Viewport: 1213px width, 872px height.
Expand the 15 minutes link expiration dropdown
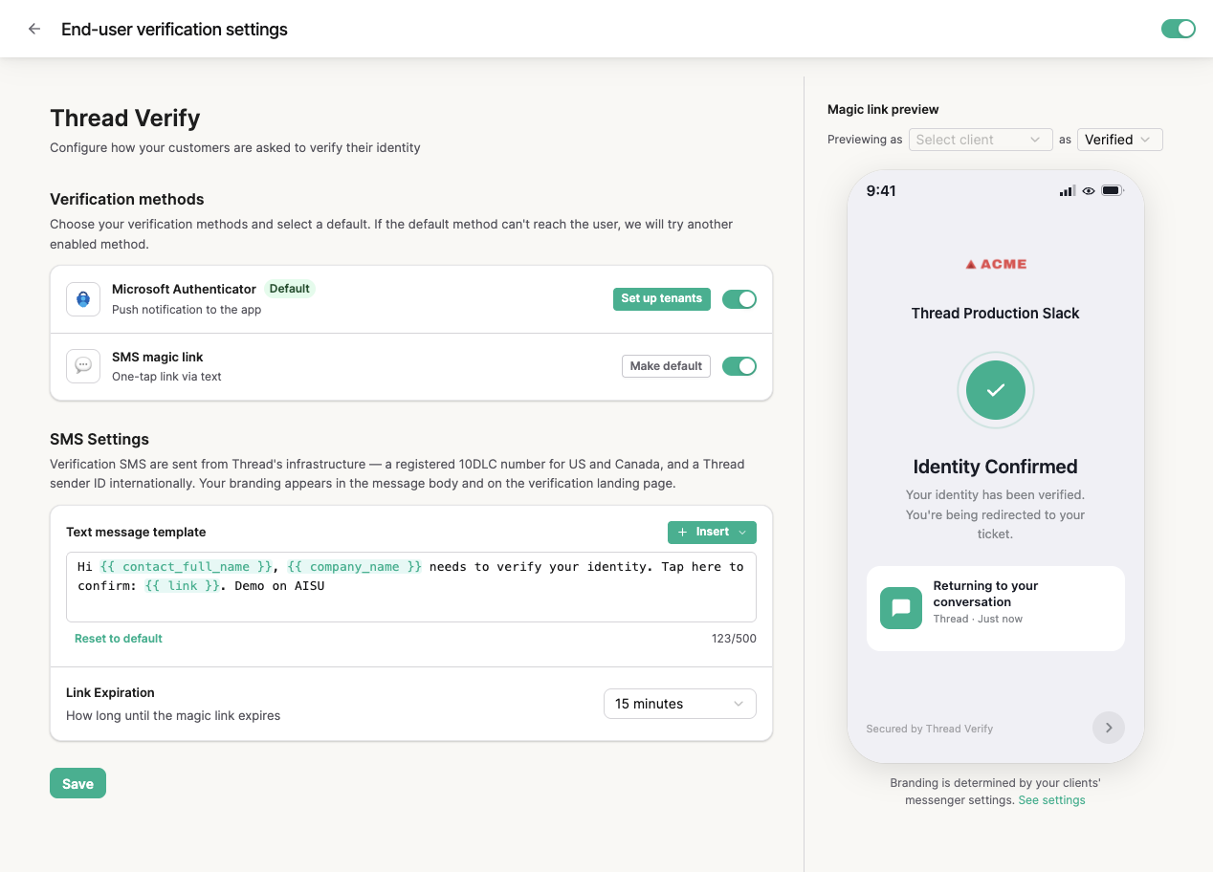(x=680, y=704)
